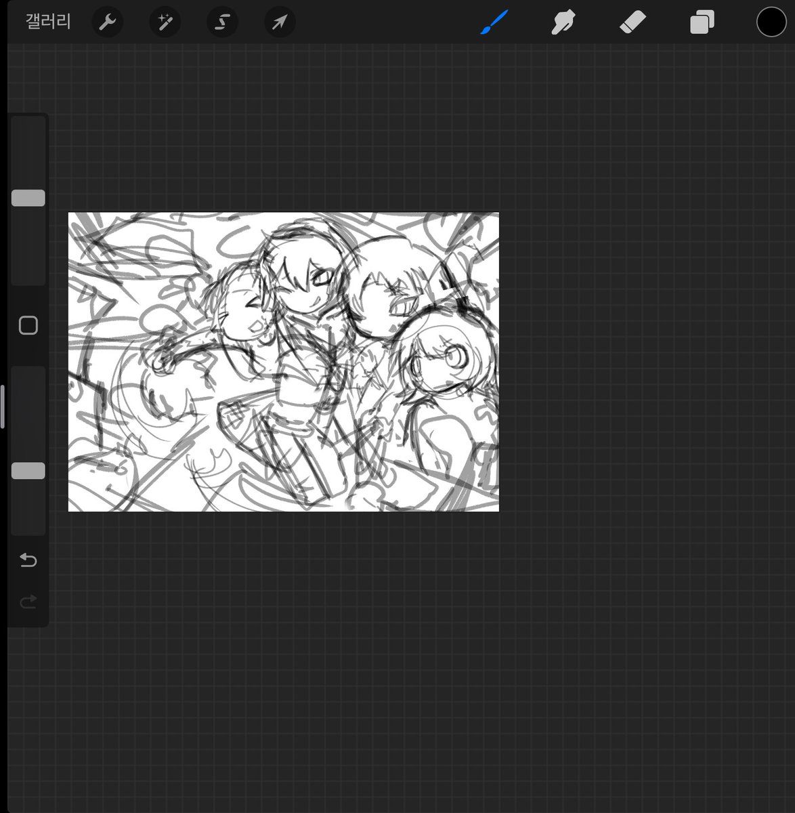Open the Layers panel
795x813 pixels.
(x=702, y=22)
